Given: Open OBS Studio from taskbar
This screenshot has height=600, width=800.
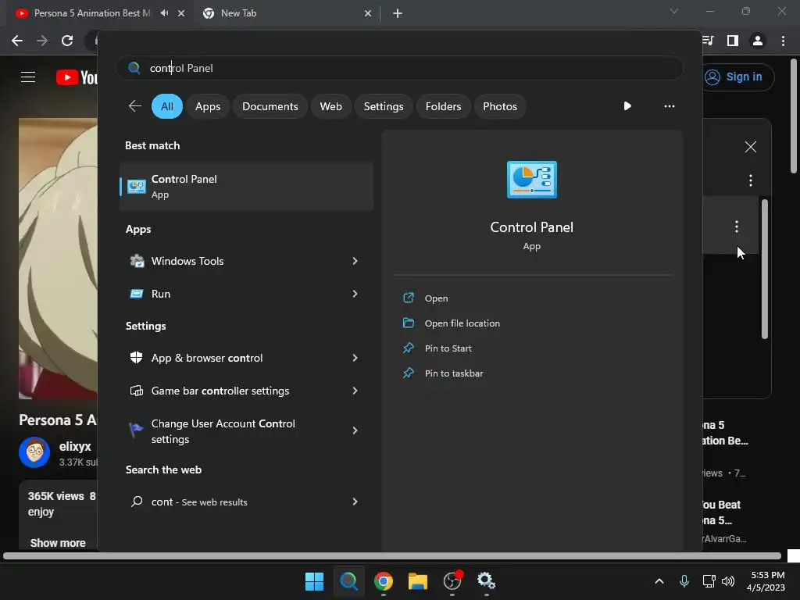Looking at the screenshot, I should click(452, 581).
